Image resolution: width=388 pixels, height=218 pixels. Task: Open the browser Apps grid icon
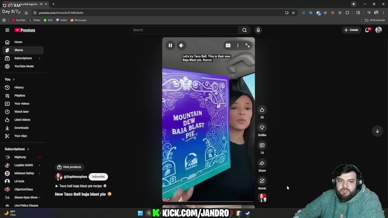[4, 20]
